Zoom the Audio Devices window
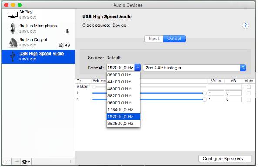258x167 pixels. [x=20, y=5]
